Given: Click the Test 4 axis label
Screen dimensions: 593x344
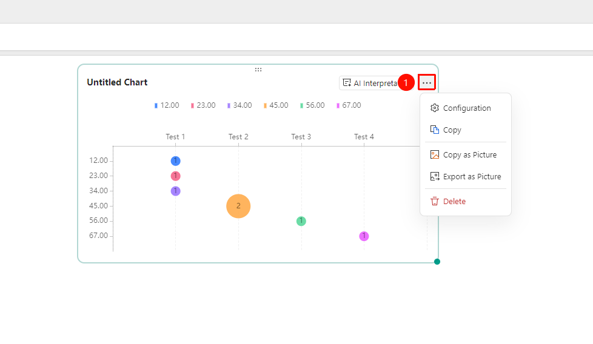Looking at the screenshot, I should [x=364, y=137].
